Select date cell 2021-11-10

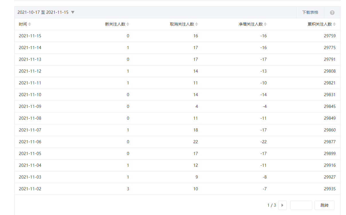(30, 95)
